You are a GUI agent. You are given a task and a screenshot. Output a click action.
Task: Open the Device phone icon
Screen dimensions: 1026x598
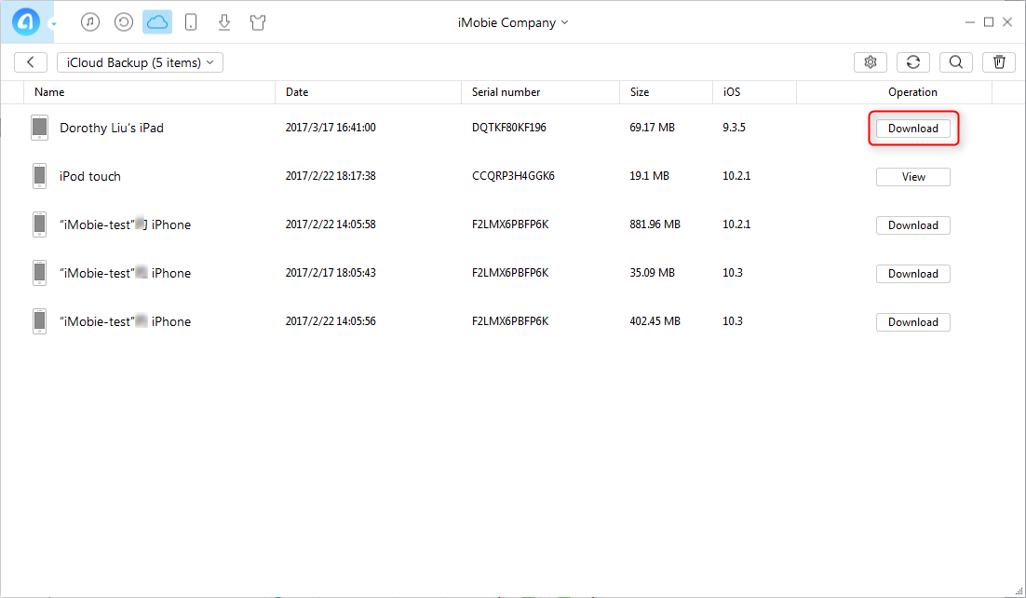point(191,22)
